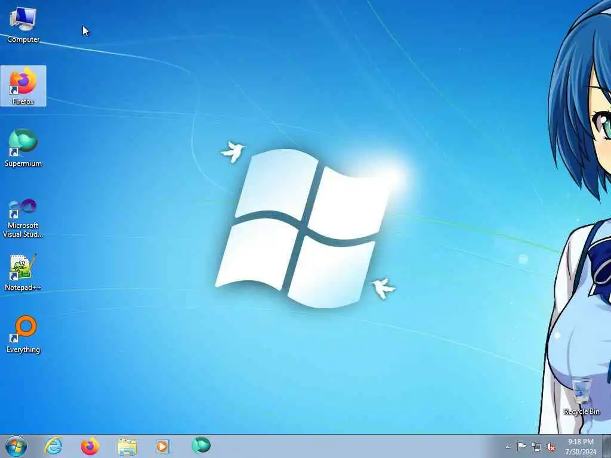Click the muted volume tray icon
Viewport: 611px width, 458px height.
pyautogui.click(x=551, y=447)
